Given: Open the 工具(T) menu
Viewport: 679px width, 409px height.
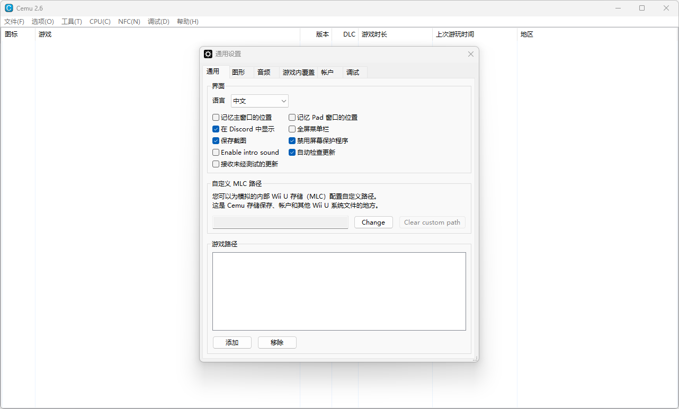Looking at the screenshot, I should [x=72, y=22].
